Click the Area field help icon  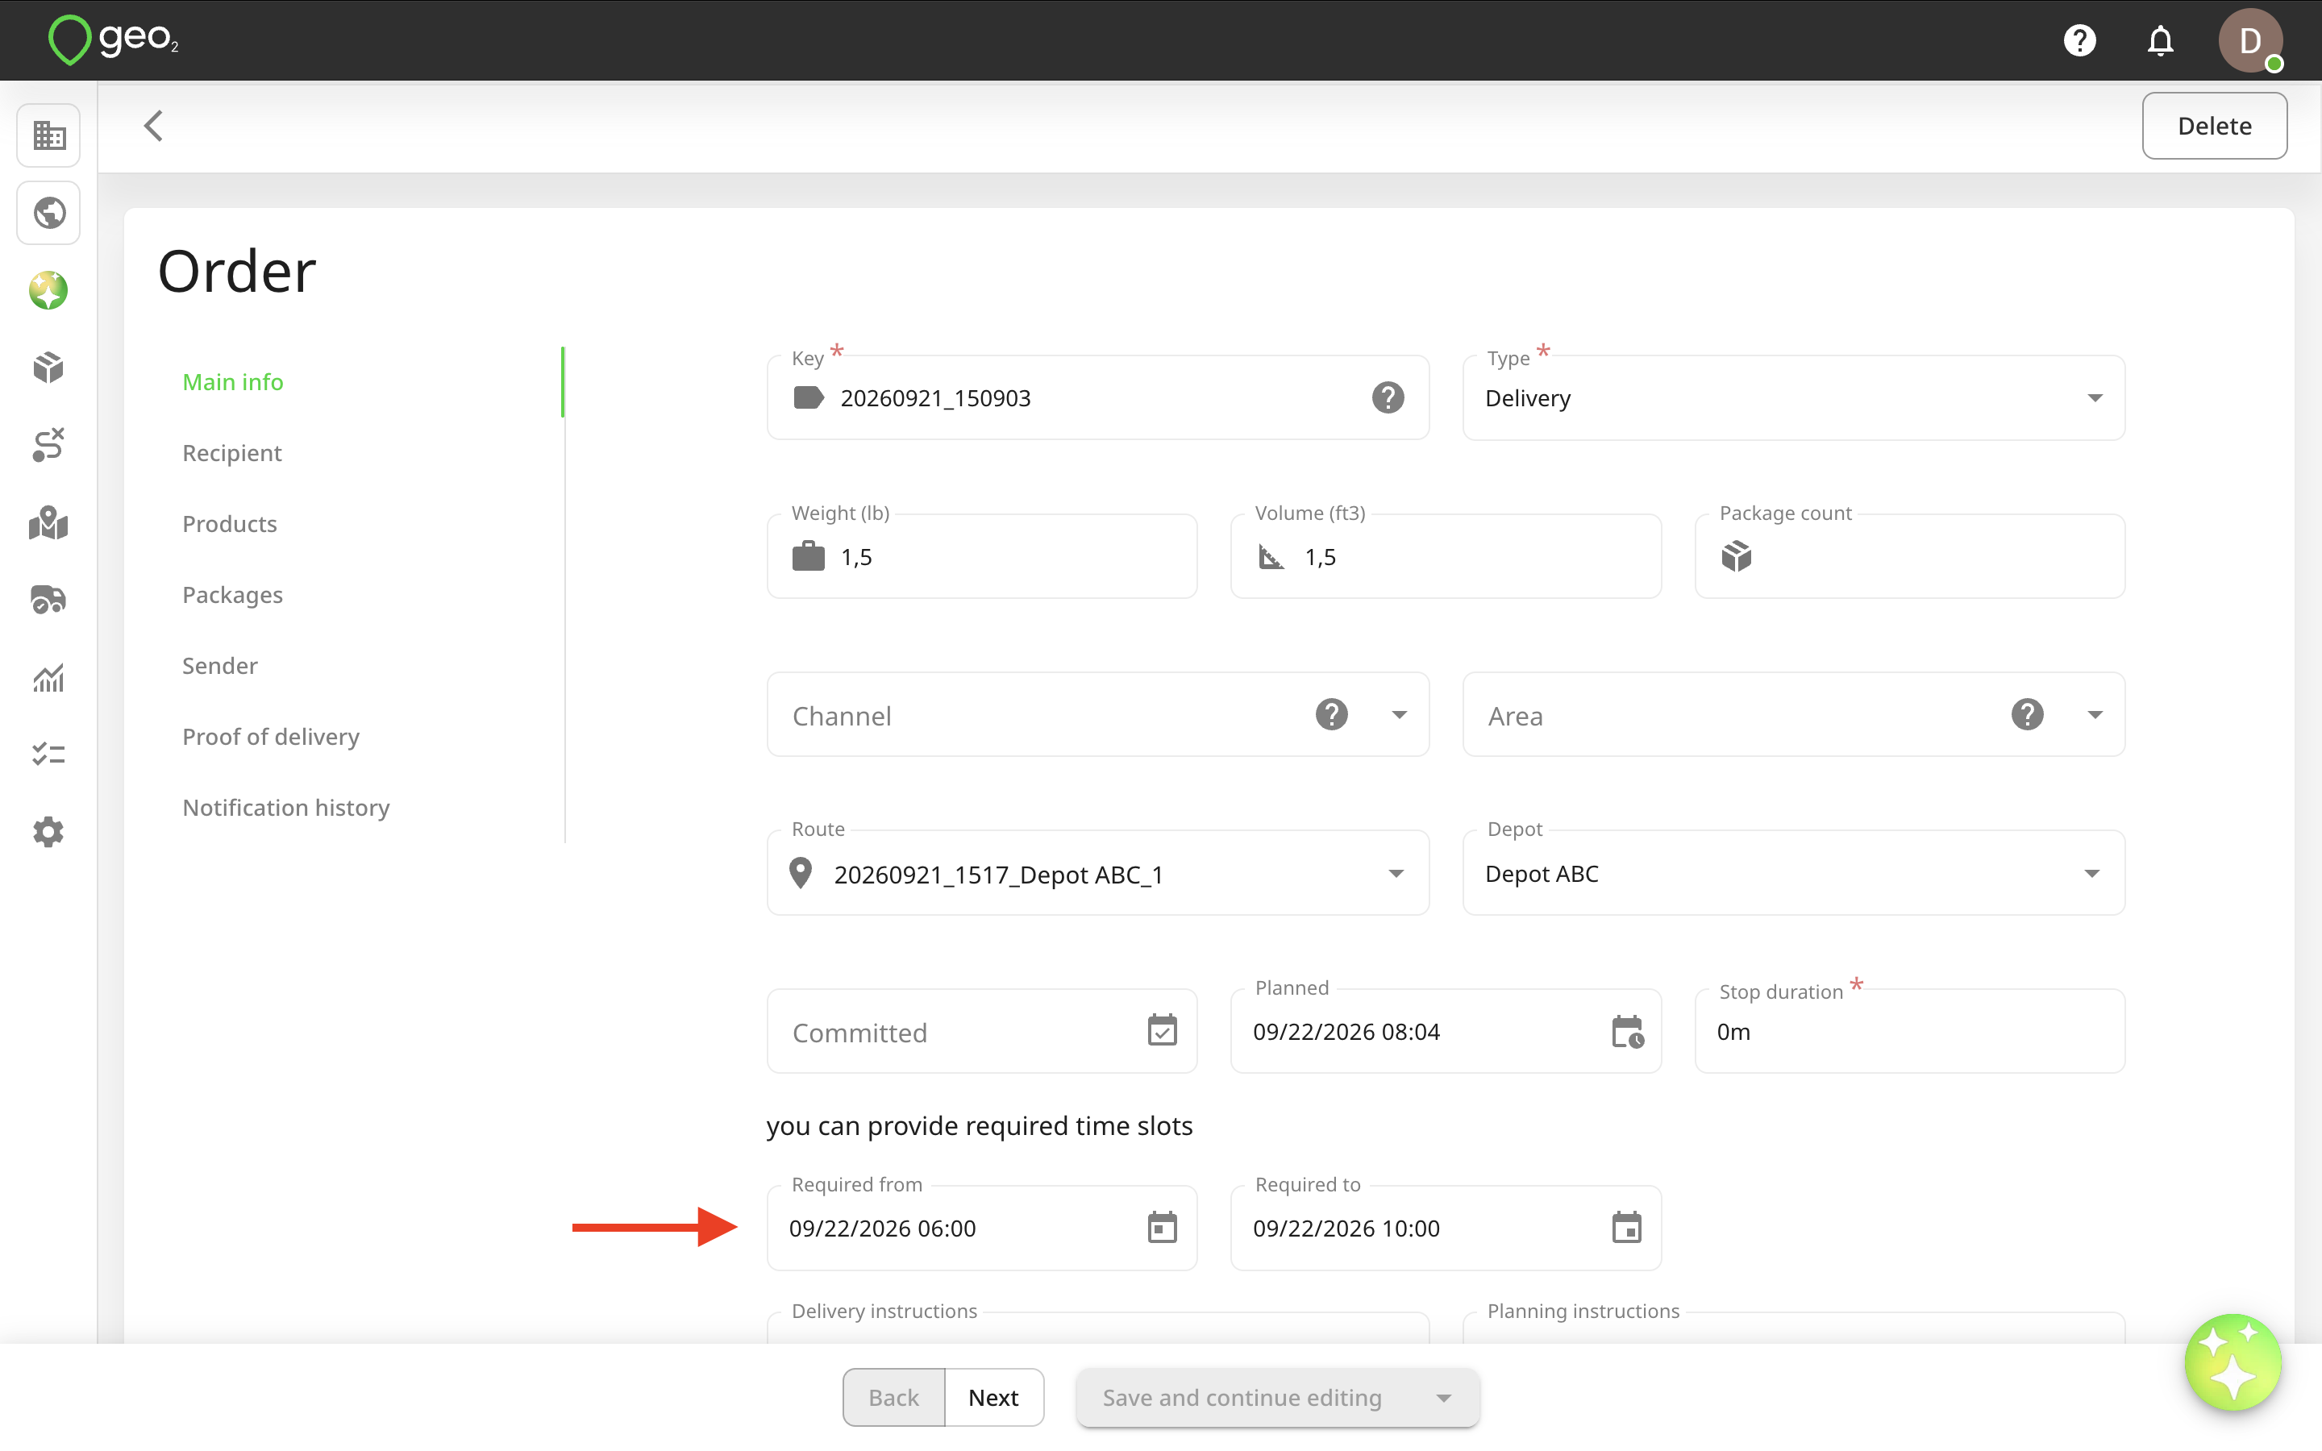2026,715
